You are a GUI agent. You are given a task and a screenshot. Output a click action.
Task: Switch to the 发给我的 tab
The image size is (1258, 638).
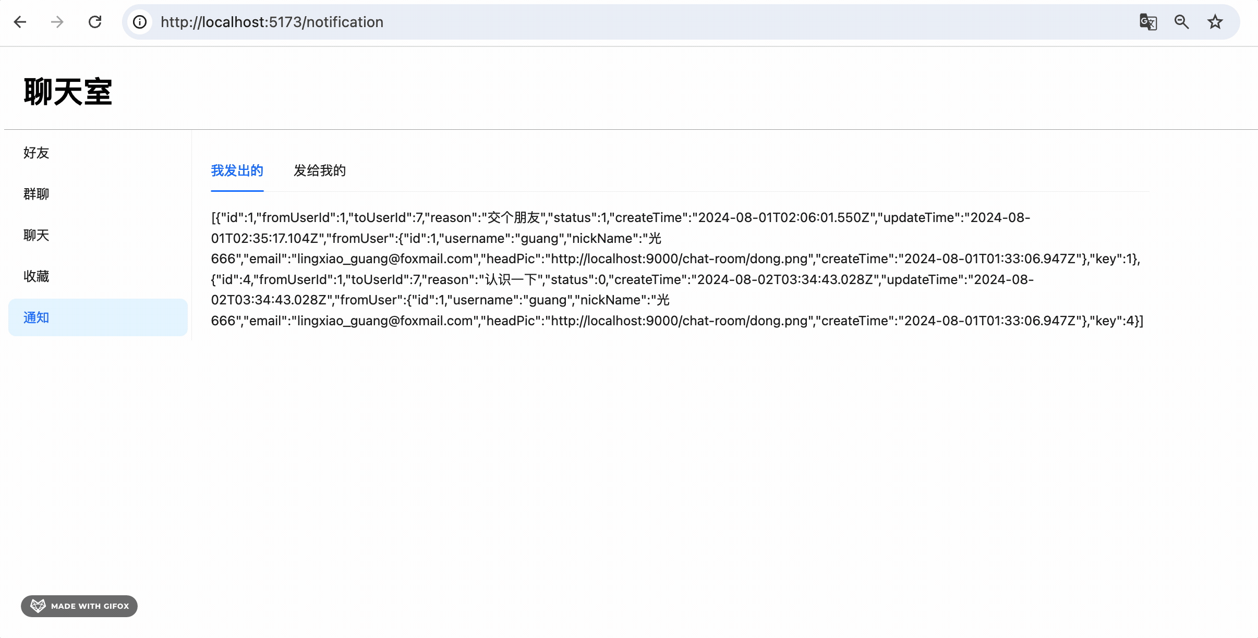pyautogui.click(x=320, y=170)
